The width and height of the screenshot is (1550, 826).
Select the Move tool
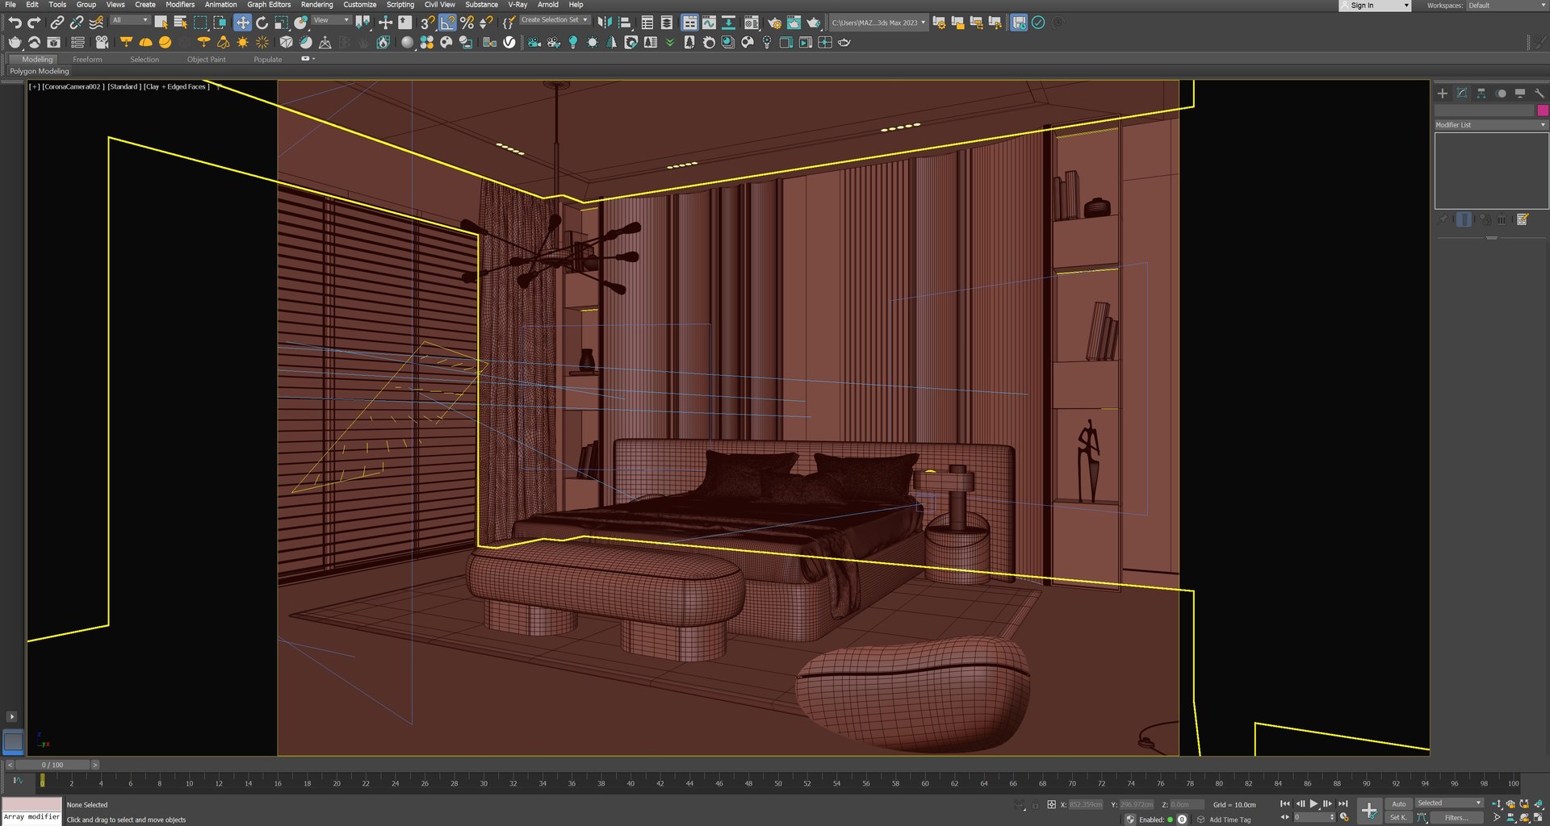[x=242, y=23]
